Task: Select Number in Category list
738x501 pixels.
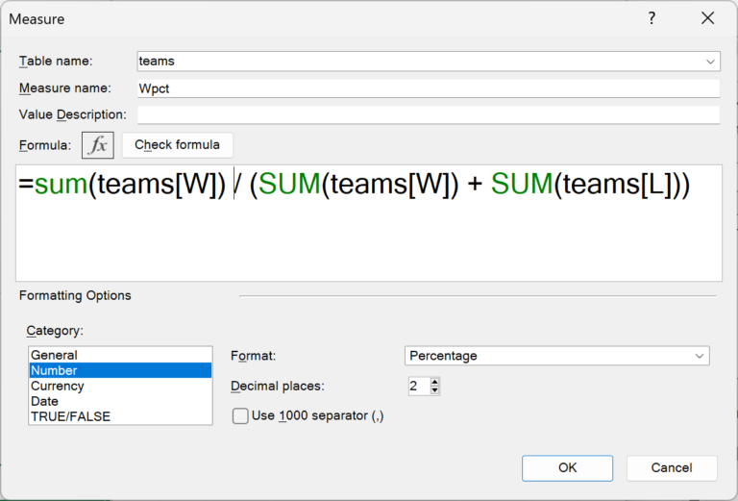Action: coord(54,370)
